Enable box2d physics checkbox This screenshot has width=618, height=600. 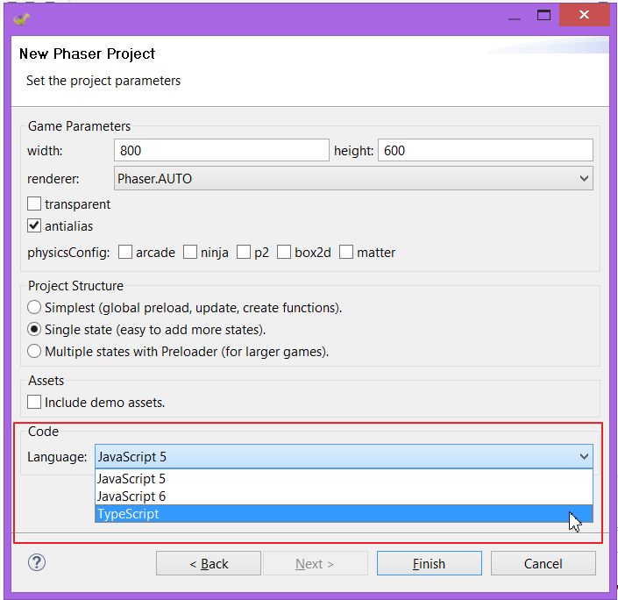(x=284, y=252)
